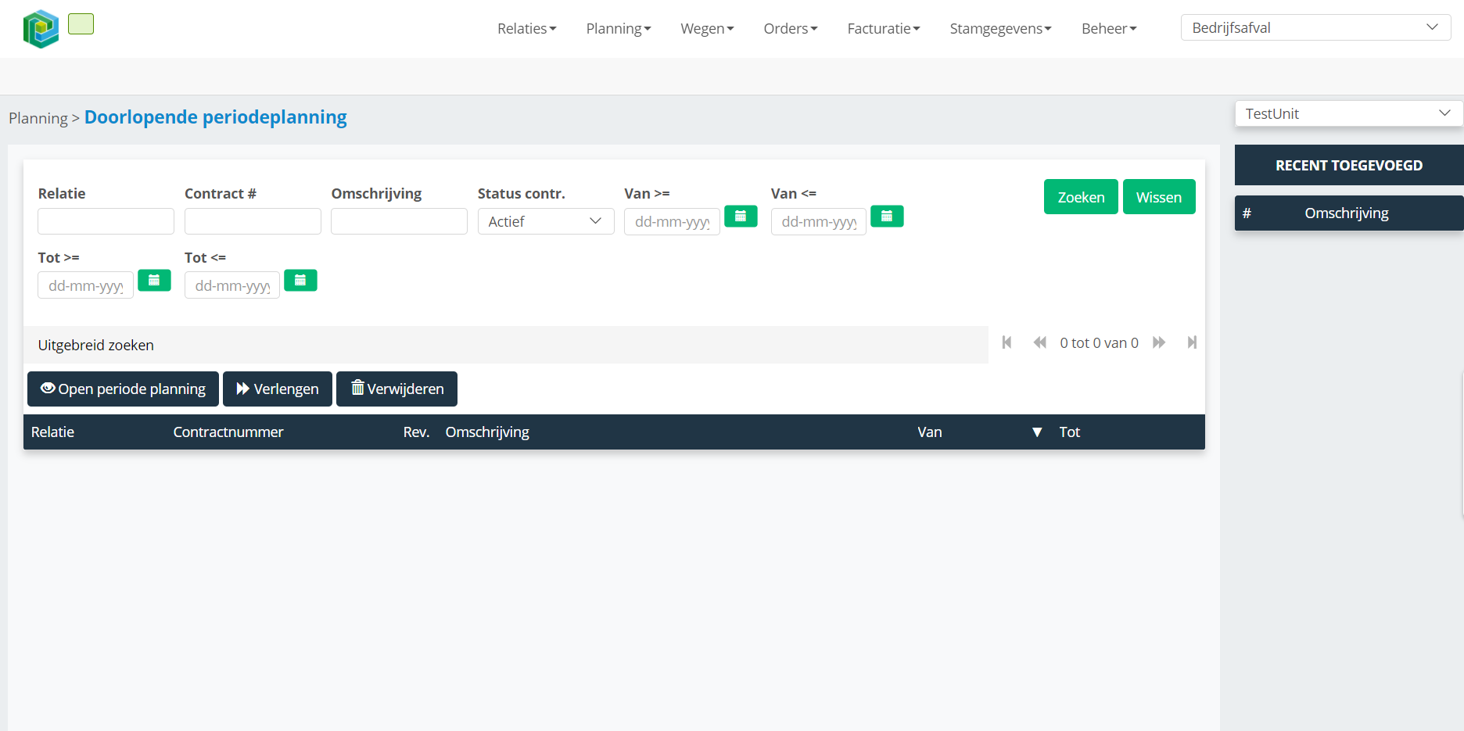The image size is (1464, 731).
Task: Click the Van column sort arrow
Action: click(x=1037, y=432)
